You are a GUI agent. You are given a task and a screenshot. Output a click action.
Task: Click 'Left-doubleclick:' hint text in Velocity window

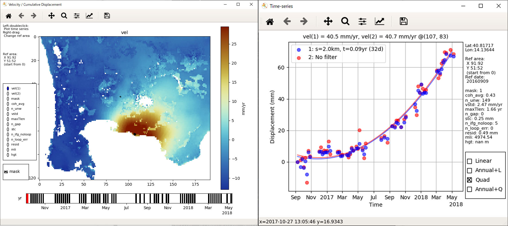point(16,26)
